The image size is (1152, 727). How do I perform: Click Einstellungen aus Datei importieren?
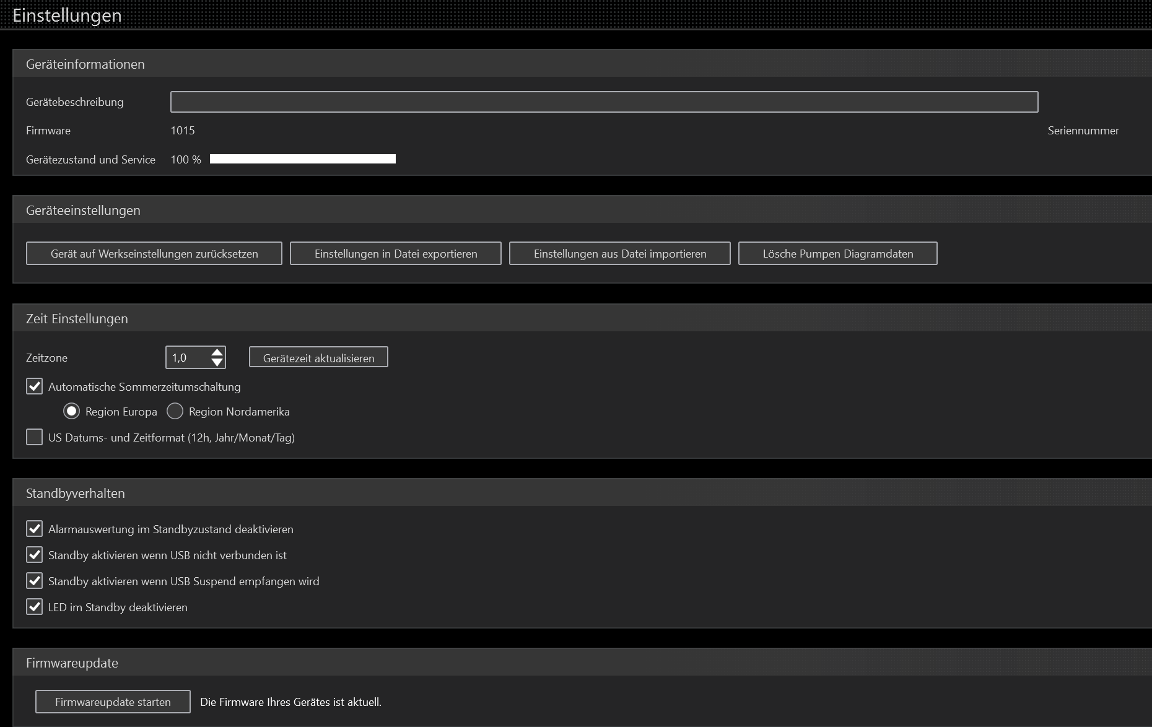tap(619, 253)
